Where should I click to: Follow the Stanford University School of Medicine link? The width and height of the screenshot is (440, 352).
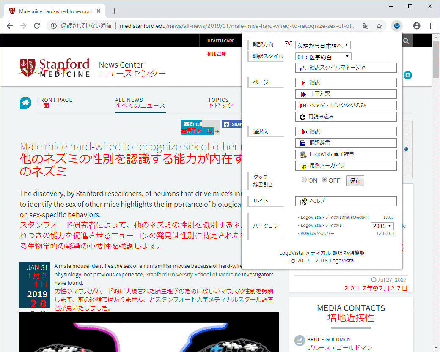point(193,274)
